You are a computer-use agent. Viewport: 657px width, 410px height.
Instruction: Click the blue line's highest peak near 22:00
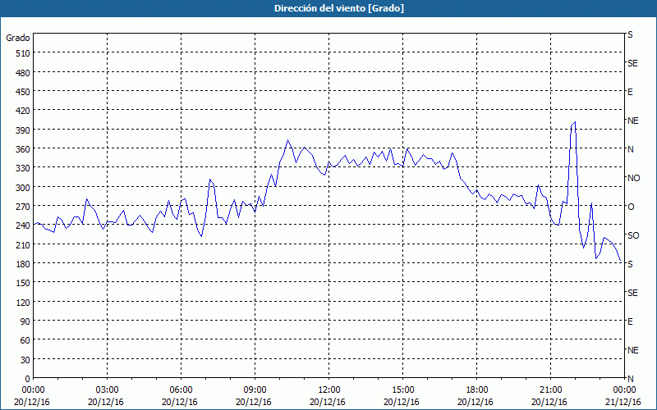575,122
